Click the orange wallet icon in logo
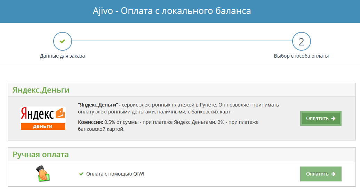Screen dimensions: 360x196 (60, 113)
